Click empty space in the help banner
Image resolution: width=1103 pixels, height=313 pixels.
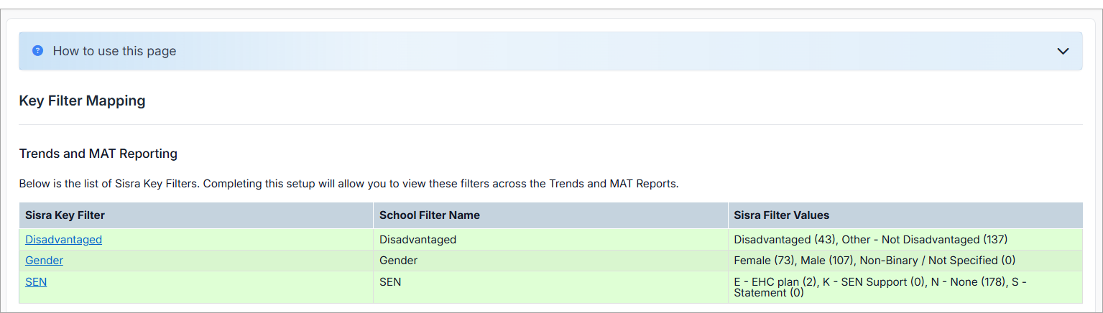(575, 51)
